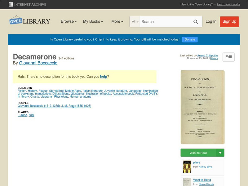Click the Italy places link
The height and width of the screenshot is (186, 248).
[31, 115]
